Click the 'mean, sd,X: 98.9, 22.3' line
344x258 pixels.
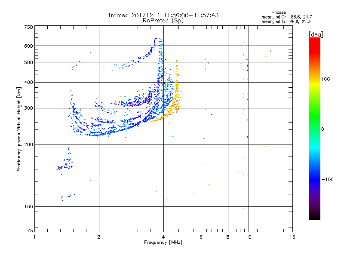[x=286, y=21]
